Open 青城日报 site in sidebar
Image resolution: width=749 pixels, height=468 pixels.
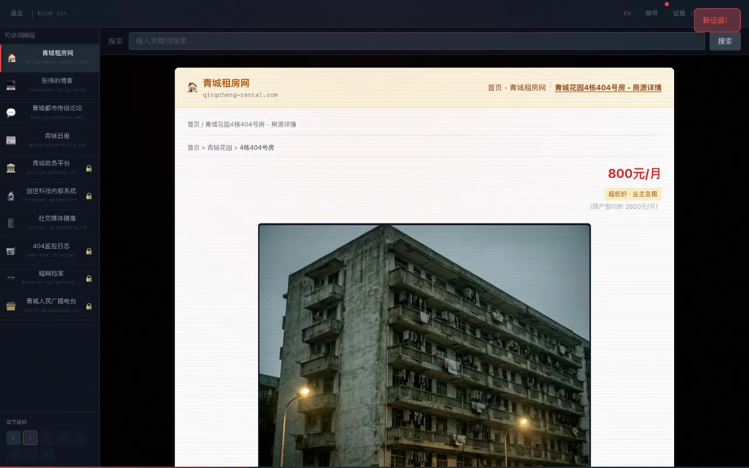[x=50, y=140]
